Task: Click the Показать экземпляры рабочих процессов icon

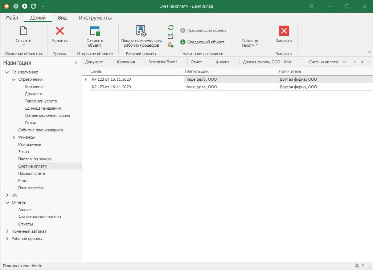Action: click(141, 31)
